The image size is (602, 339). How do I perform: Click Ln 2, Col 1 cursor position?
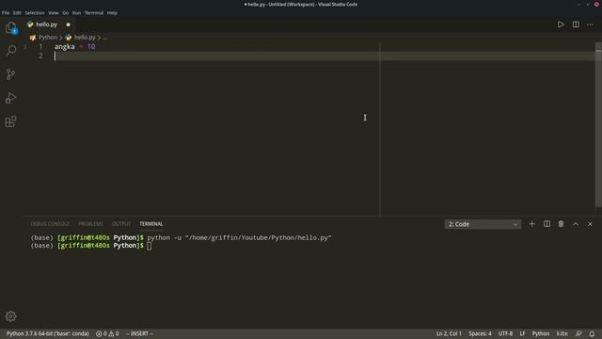pos(449,333)
